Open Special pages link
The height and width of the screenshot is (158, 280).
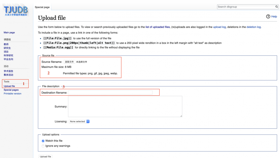coord(11,90)
